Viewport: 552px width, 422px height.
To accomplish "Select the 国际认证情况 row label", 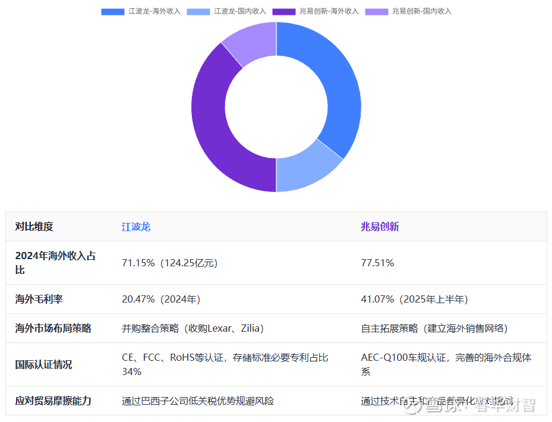I will point(43,364).
